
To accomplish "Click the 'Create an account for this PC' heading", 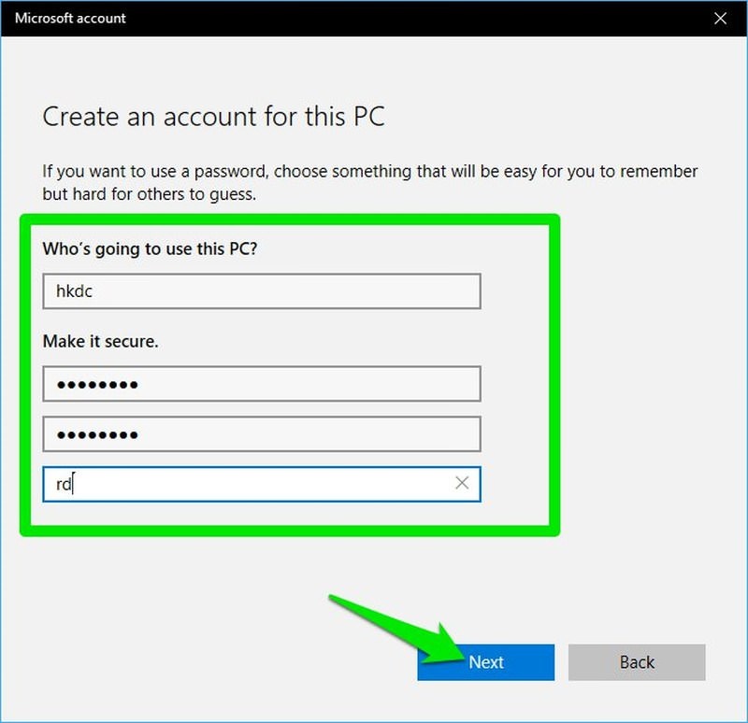I will click(214, 117).
